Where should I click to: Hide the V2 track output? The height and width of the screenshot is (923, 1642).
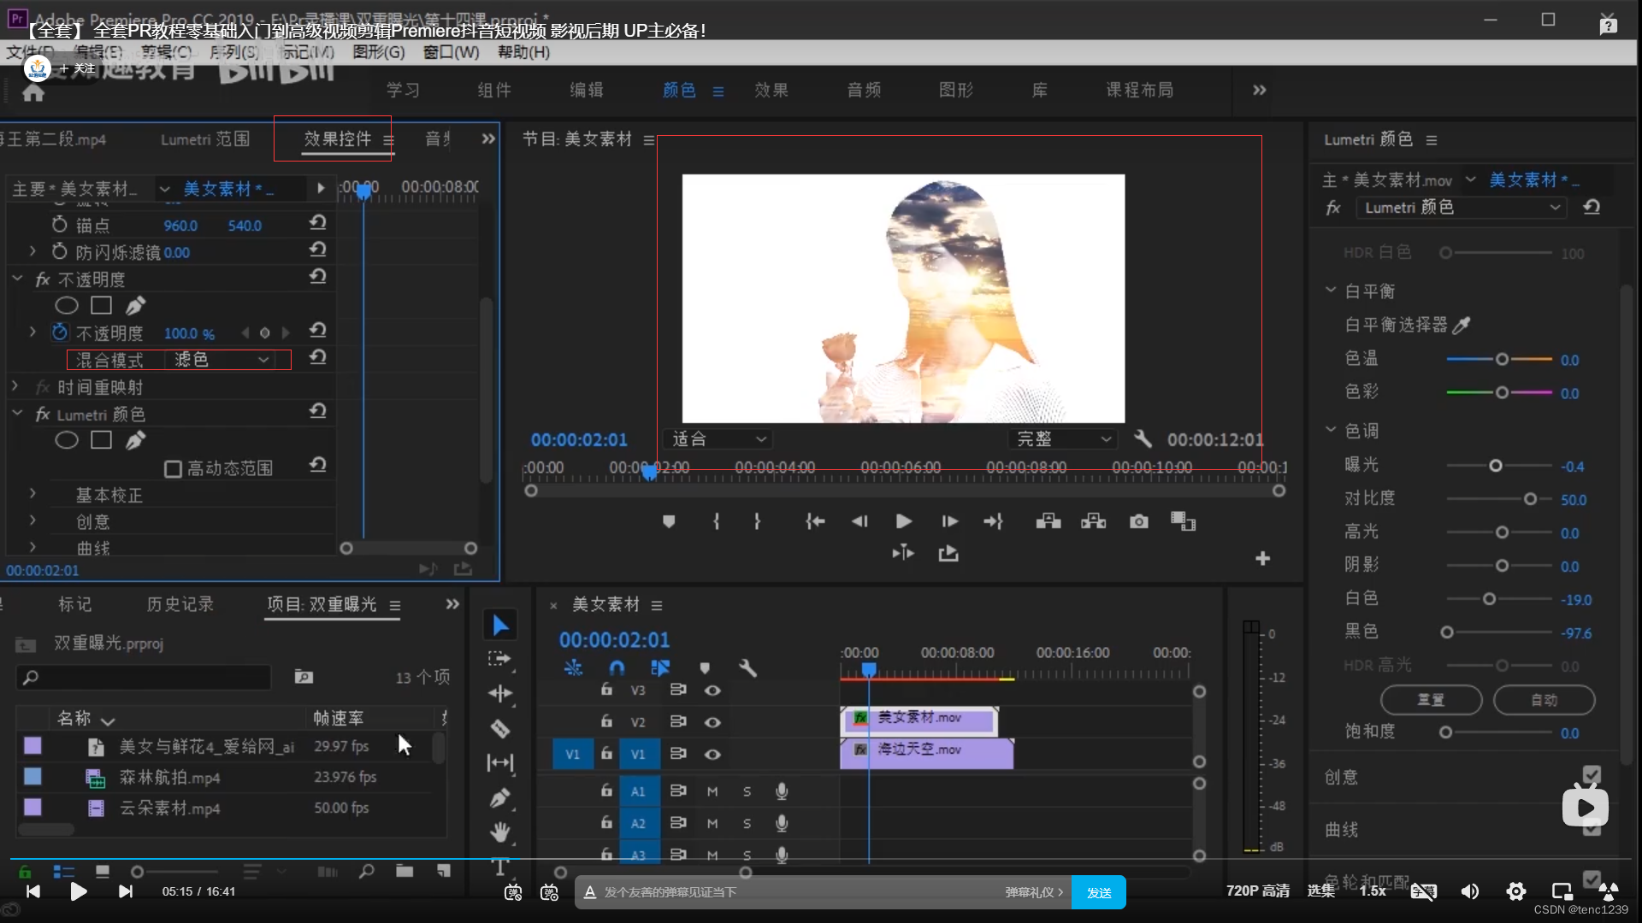click(x=712, y=722)
